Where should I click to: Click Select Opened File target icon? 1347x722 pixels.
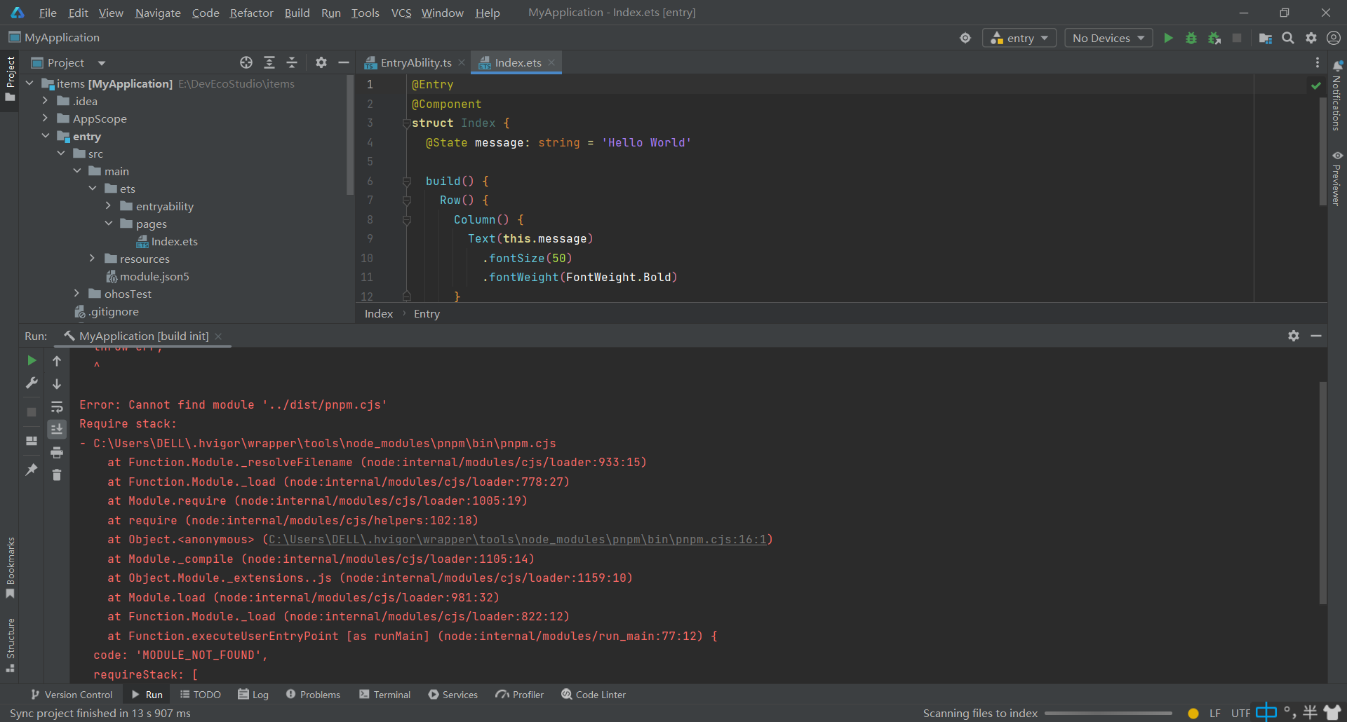click(x=246, y=62)
